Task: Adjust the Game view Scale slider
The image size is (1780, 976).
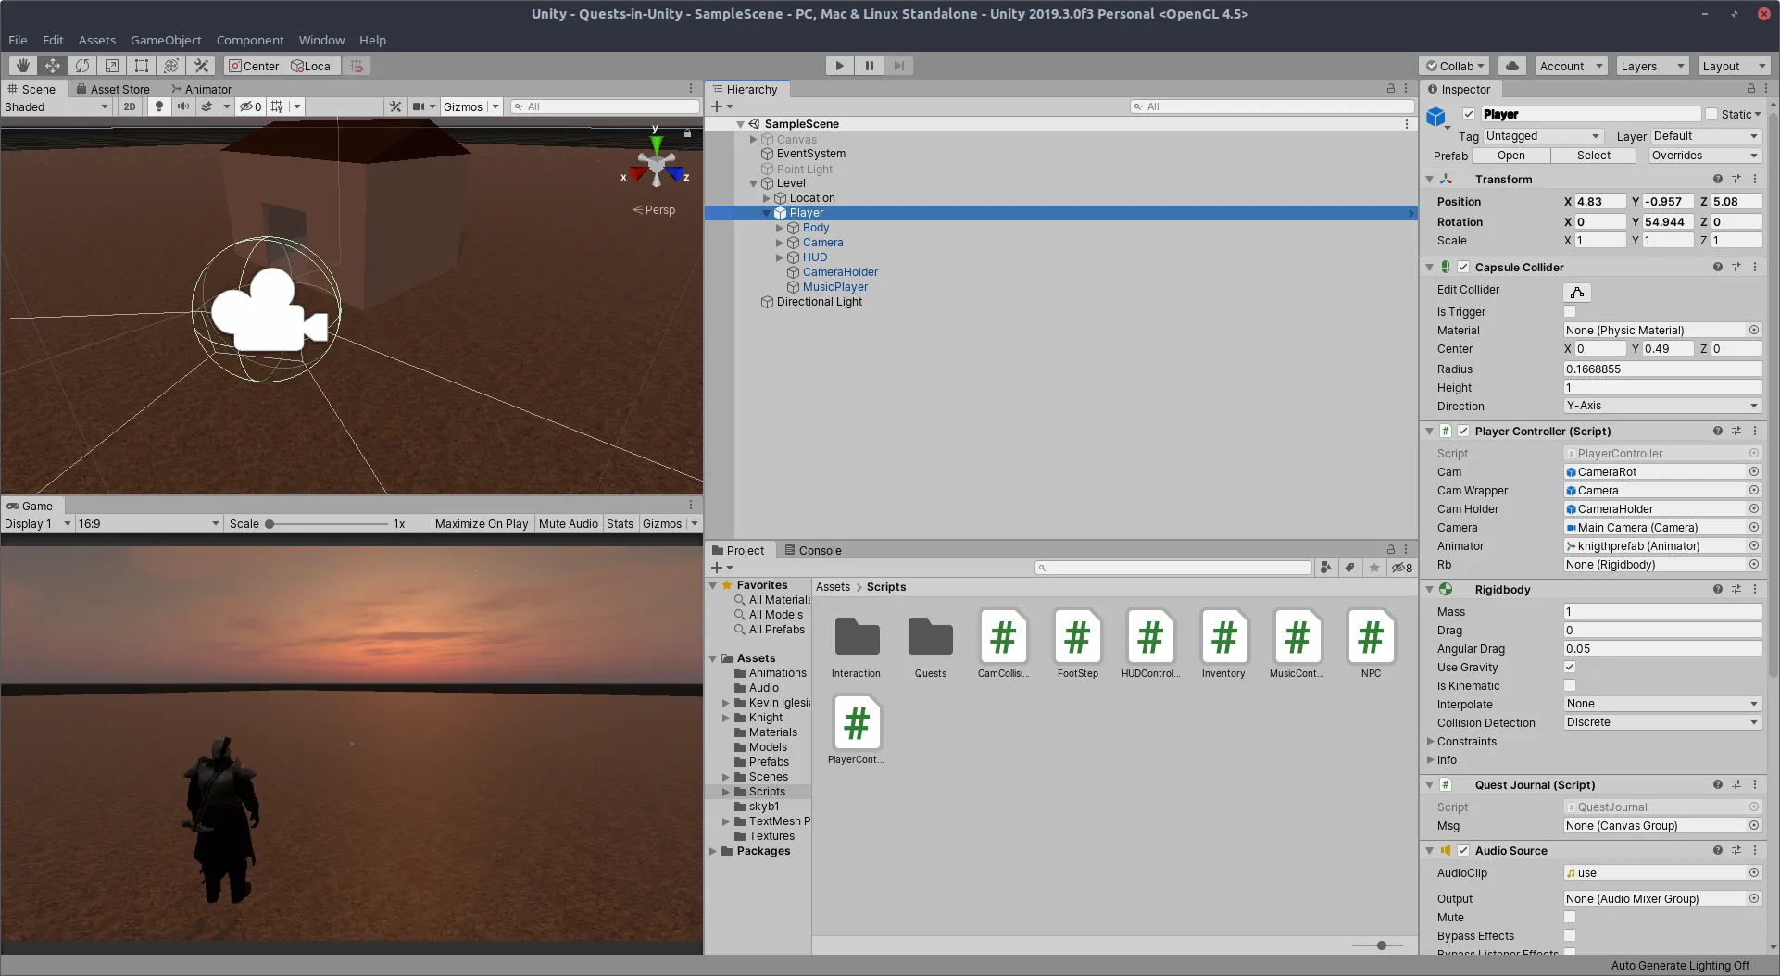Action: [270, 524]
